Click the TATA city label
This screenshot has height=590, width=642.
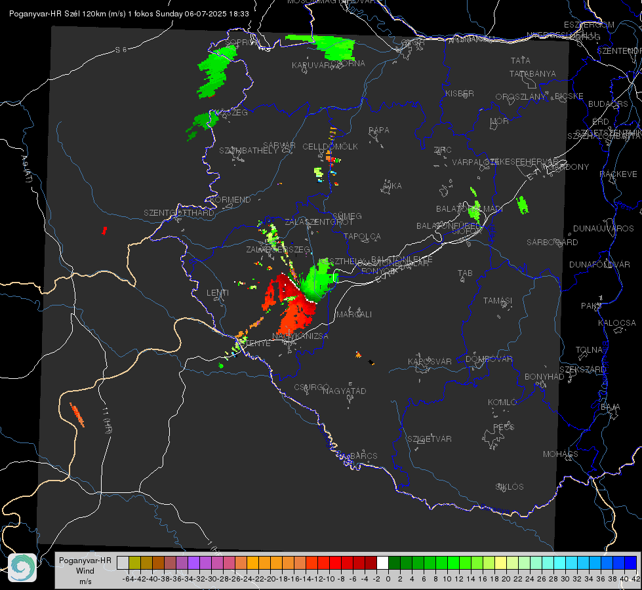521,60
